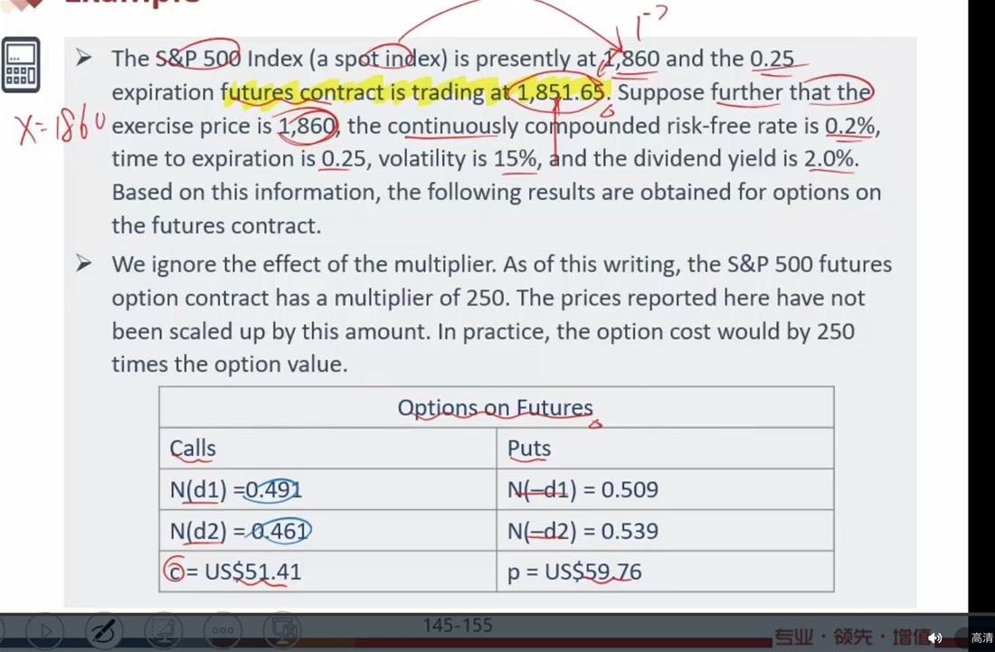Viewport: 995px width, 652px height.
Task: Click the p = US$59.76 put price
Action: (x=574, y=572)
